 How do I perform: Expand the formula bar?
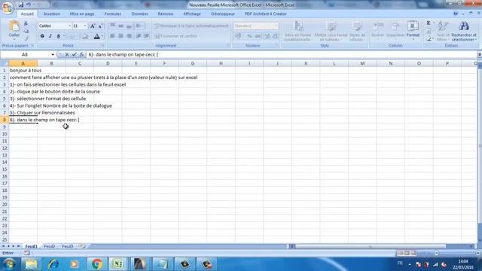479,55
